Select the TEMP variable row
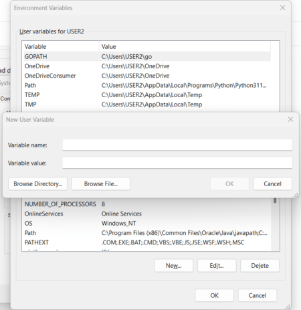Screen dimensions: 301x310 click(x=147, y=95)
